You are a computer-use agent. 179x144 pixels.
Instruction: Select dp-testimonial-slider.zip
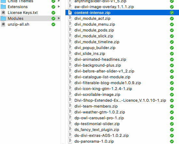pos(97,124)
